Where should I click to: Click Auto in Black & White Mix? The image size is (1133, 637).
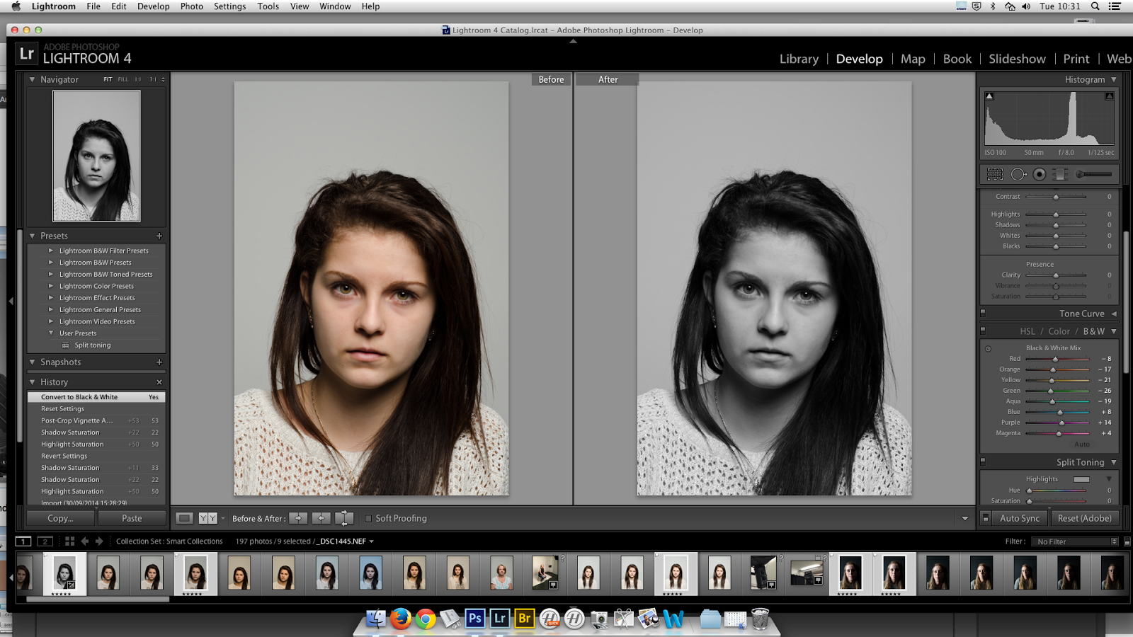click(x=1082, y=444)
